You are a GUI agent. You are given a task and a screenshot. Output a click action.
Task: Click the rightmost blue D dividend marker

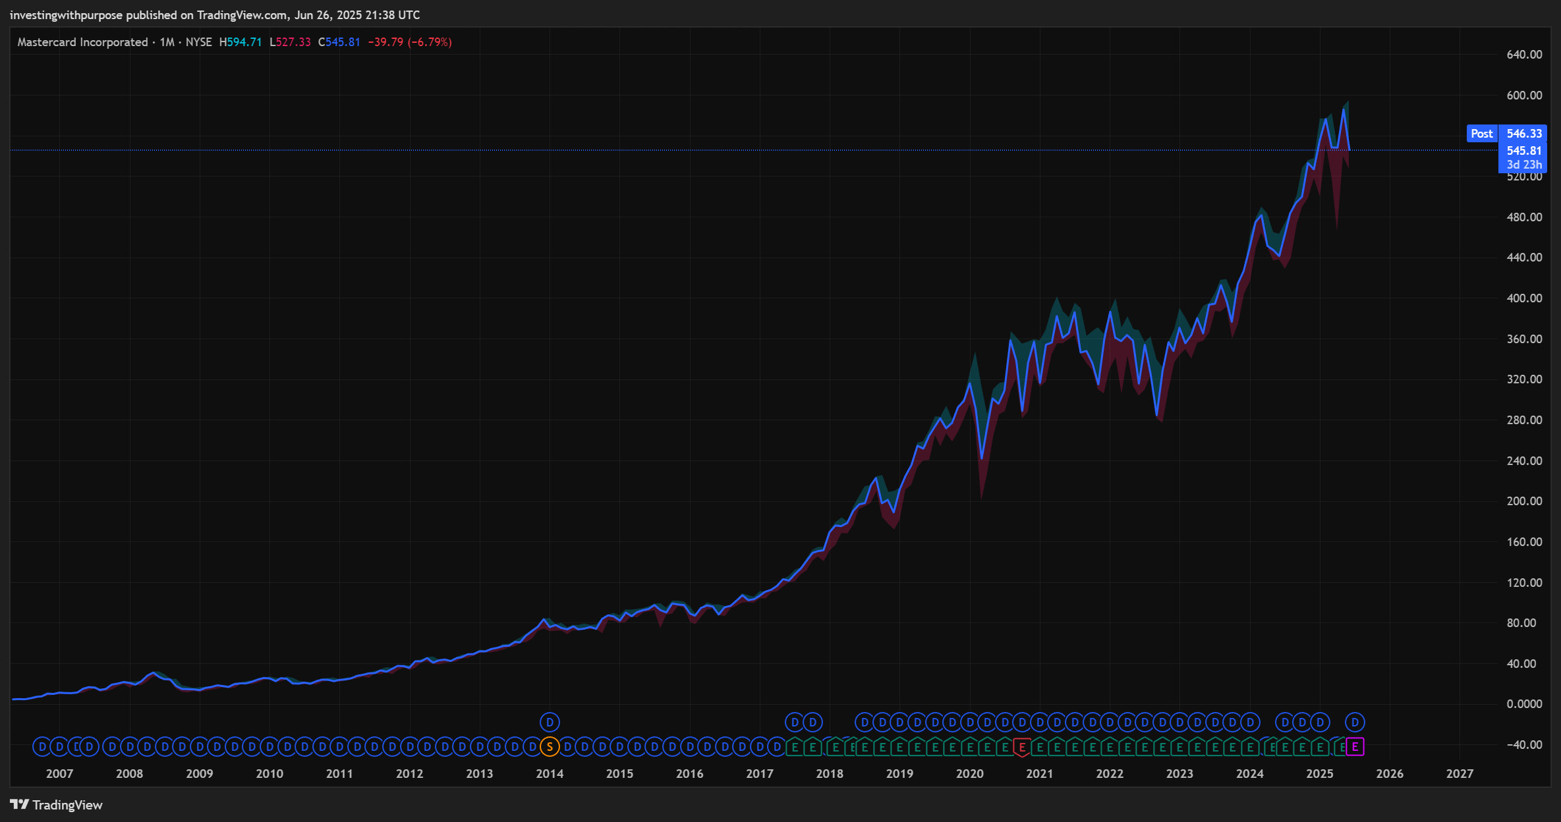(x=1355, y=723)
